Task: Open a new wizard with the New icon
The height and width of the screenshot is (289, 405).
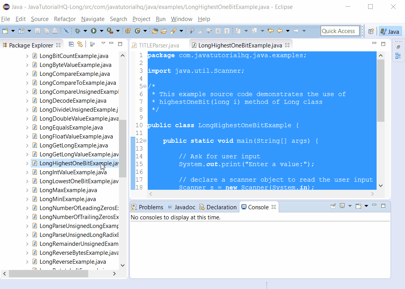Action: click(x=6, y=31)
